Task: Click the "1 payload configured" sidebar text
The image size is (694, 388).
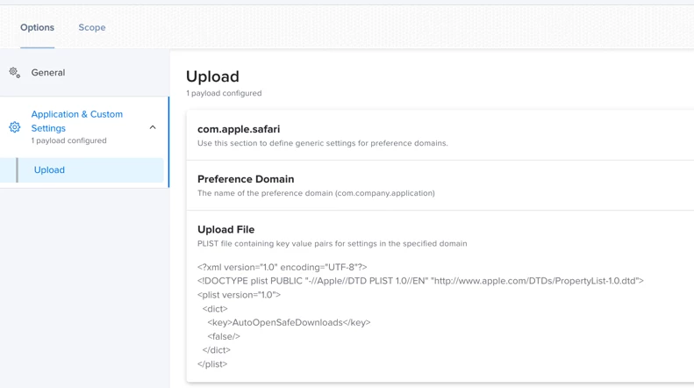Action: point(68,140)
